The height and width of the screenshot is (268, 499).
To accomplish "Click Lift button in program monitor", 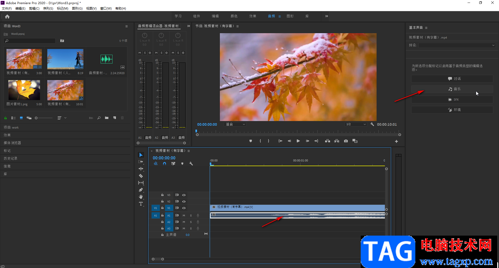I will (x=327, y=141).
